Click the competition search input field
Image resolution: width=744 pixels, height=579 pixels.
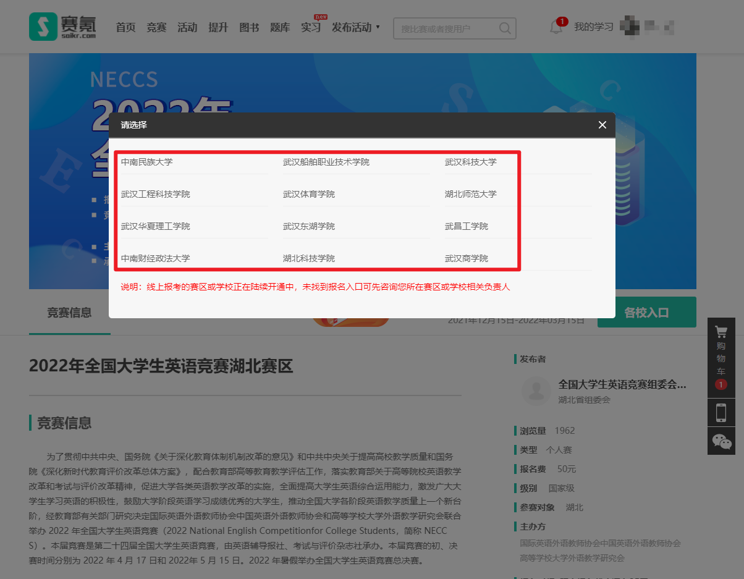click(447, 28)
